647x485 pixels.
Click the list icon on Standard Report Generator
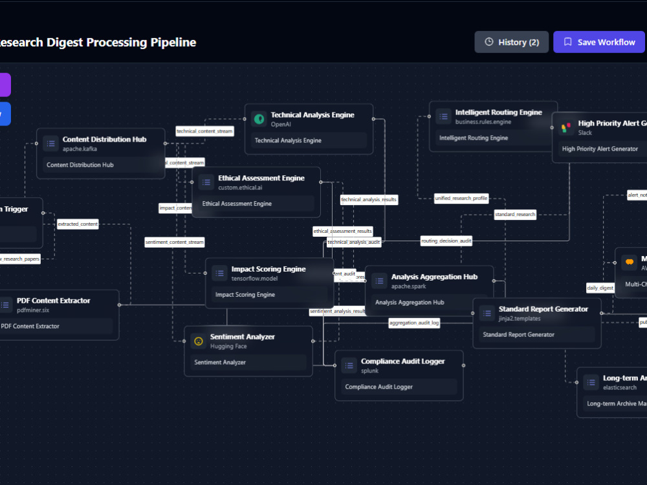tap(487, 314)
